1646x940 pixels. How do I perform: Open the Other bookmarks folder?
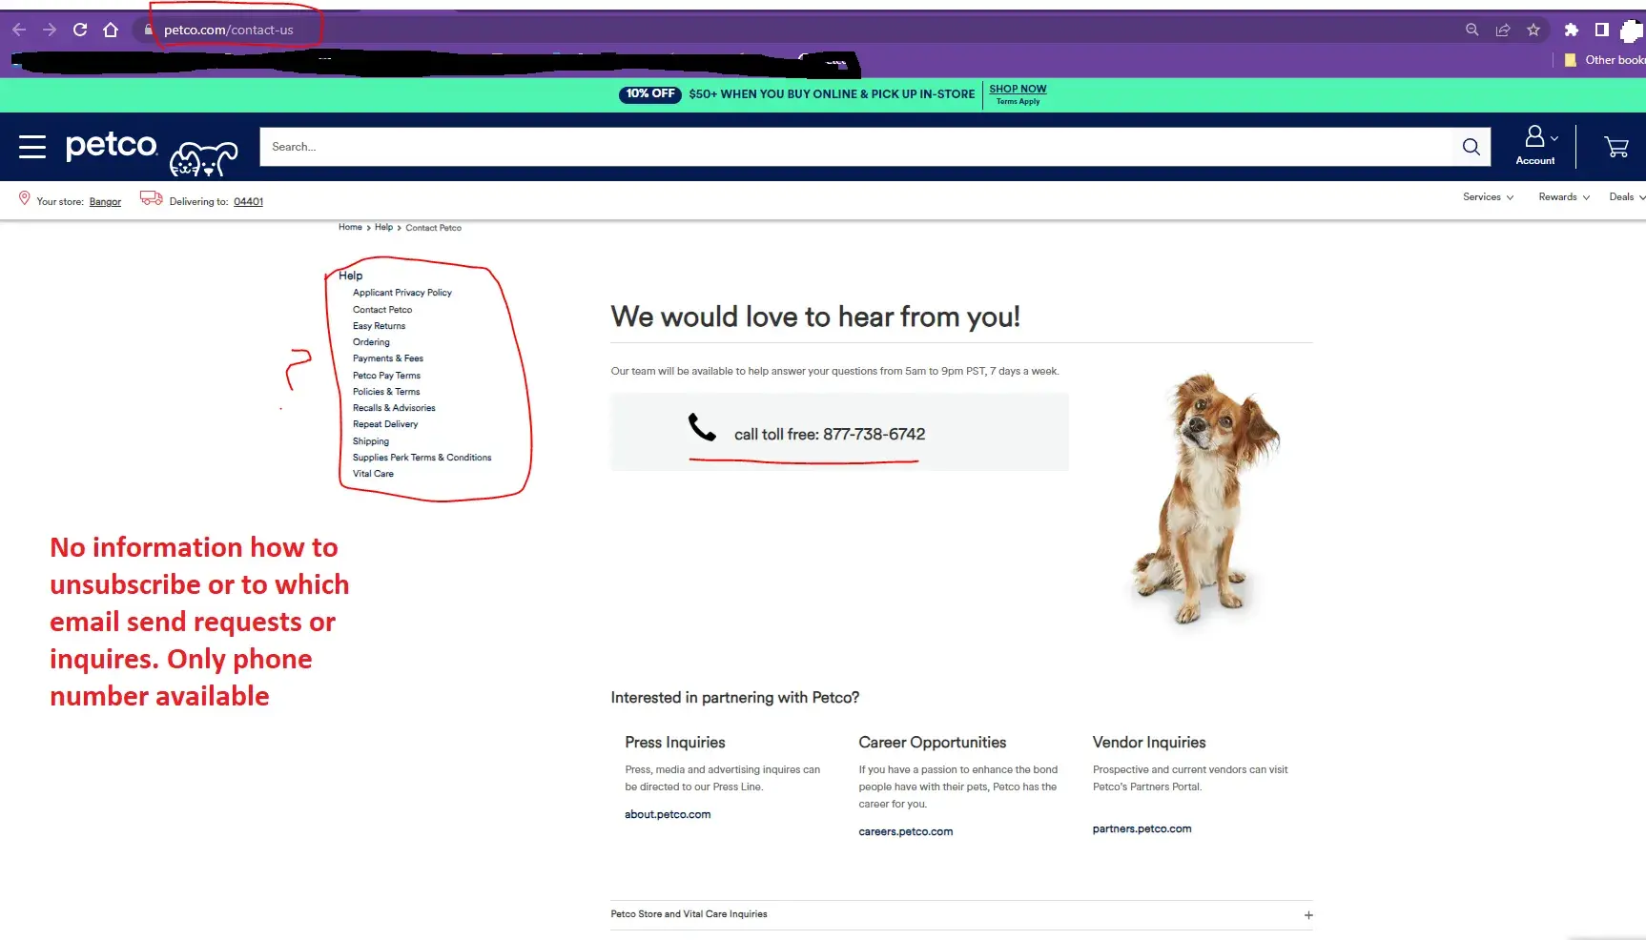[1606, 60]
